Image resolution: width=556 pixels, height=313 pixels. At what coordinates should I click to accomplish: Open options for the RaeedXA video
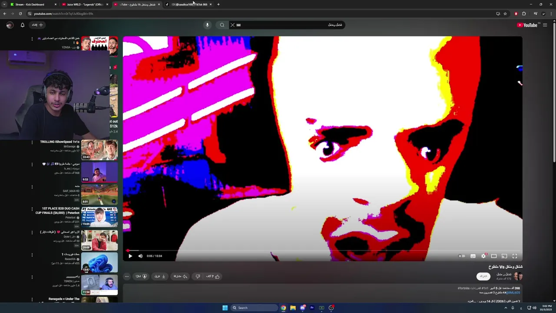pyautogui.click(x=32, y=255)
